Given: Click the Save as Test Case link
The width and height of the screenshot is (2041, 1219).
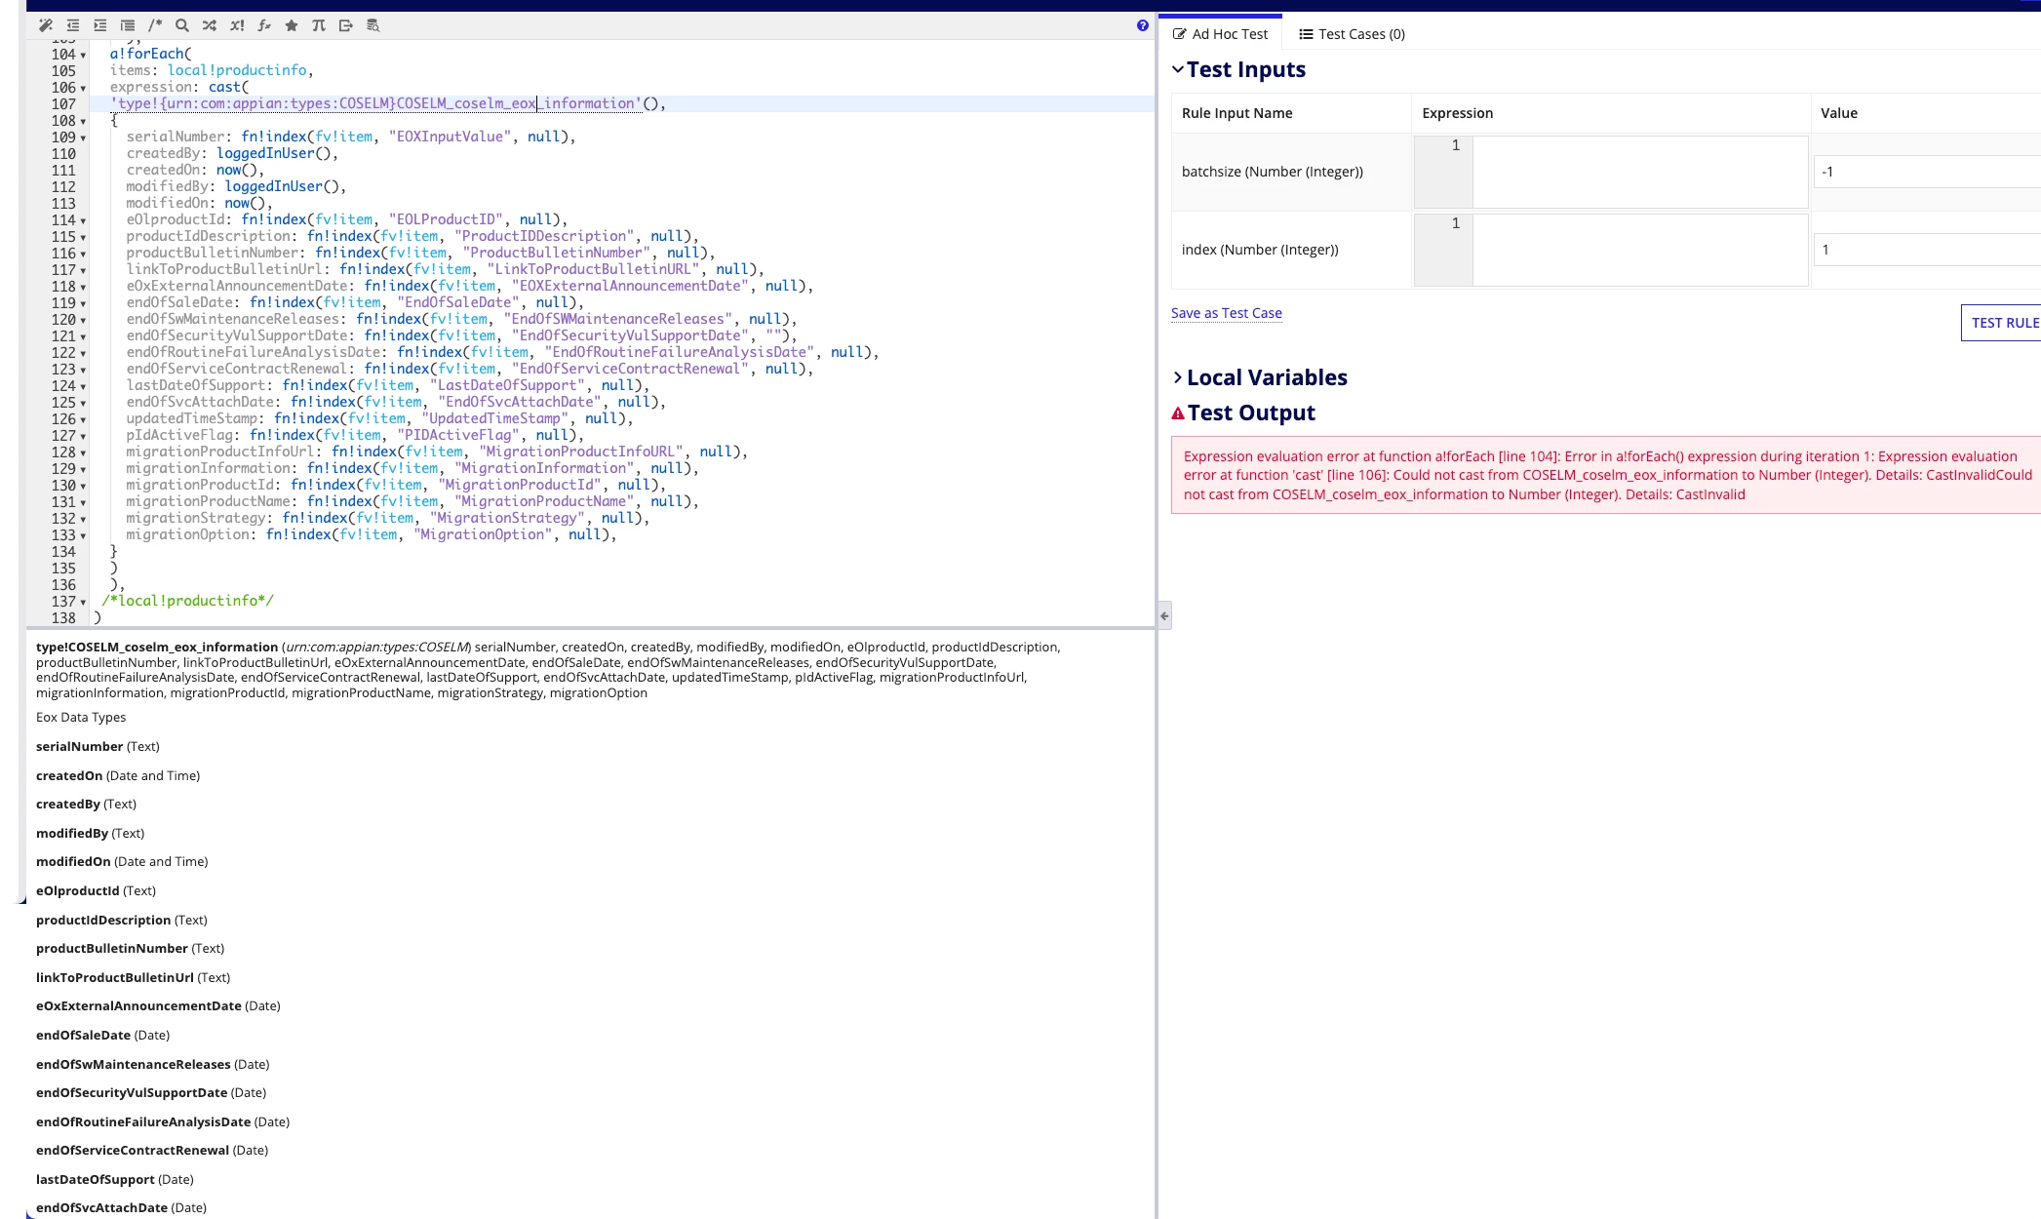Looking at the screenshot, I should pos(1226,313).
